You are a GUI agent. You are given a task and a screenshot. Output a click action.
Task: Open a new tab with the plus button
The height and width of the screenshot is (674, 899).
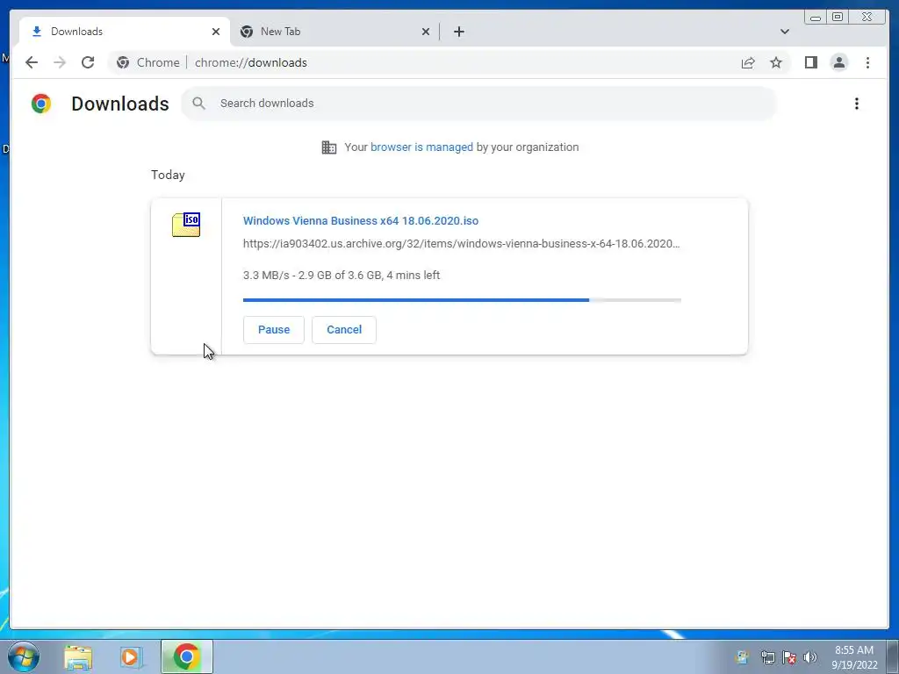pyautogui.click(x=458, y=32)
